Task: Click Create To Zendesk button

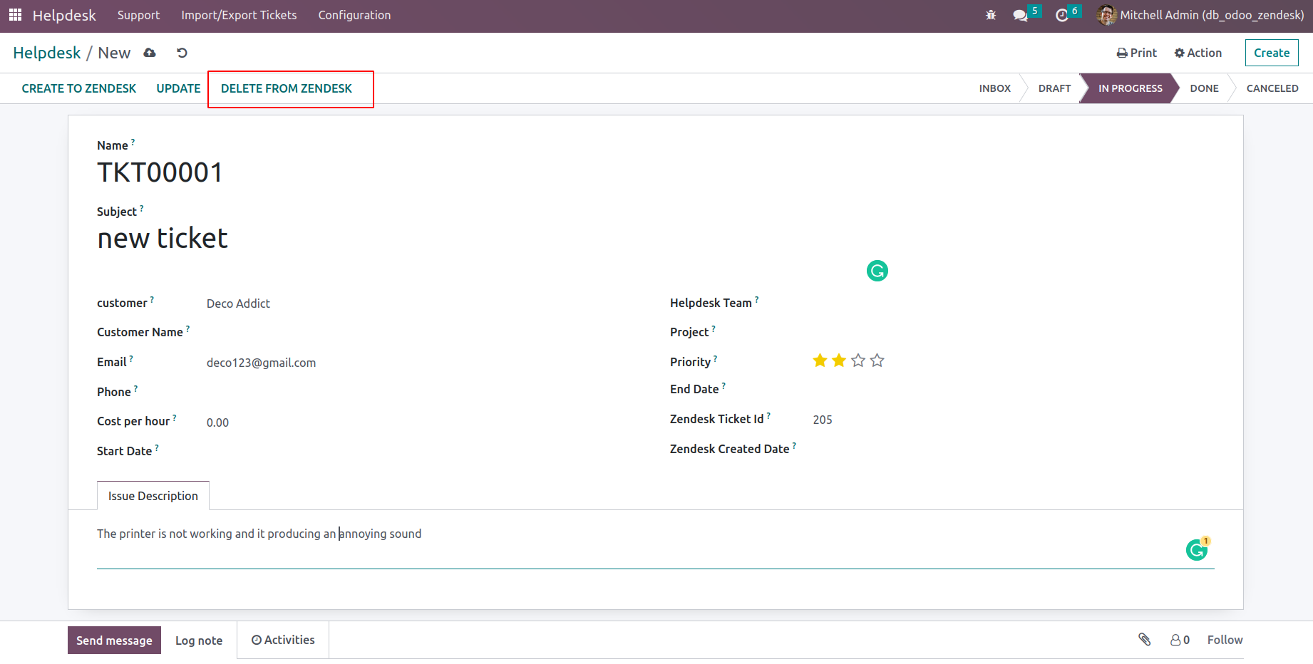Action: 79,88
